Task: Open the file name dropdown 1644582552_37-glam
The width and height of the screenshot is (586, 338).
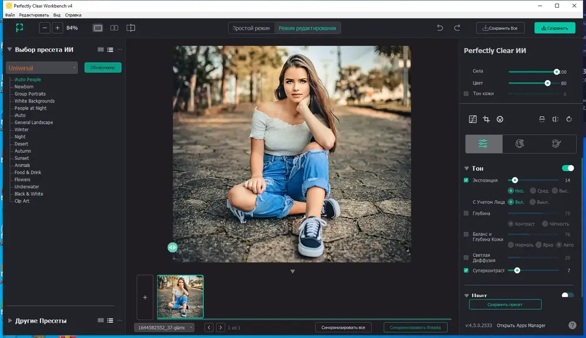Action: (164, 327)
